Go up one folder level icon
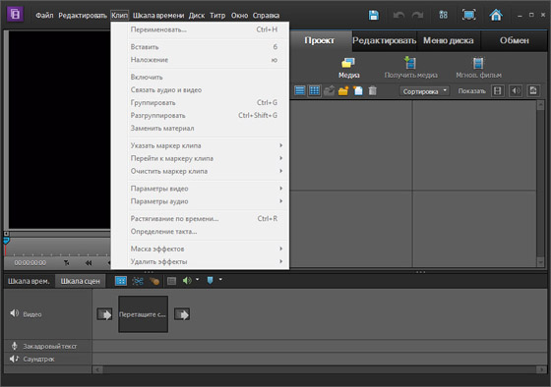 point(329,91)
